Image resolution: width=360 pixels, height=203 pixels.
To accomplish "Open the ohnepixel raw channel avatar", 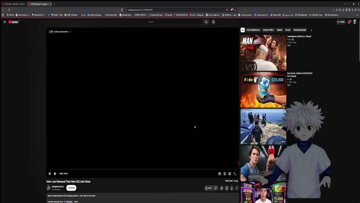I will [48, 188].
